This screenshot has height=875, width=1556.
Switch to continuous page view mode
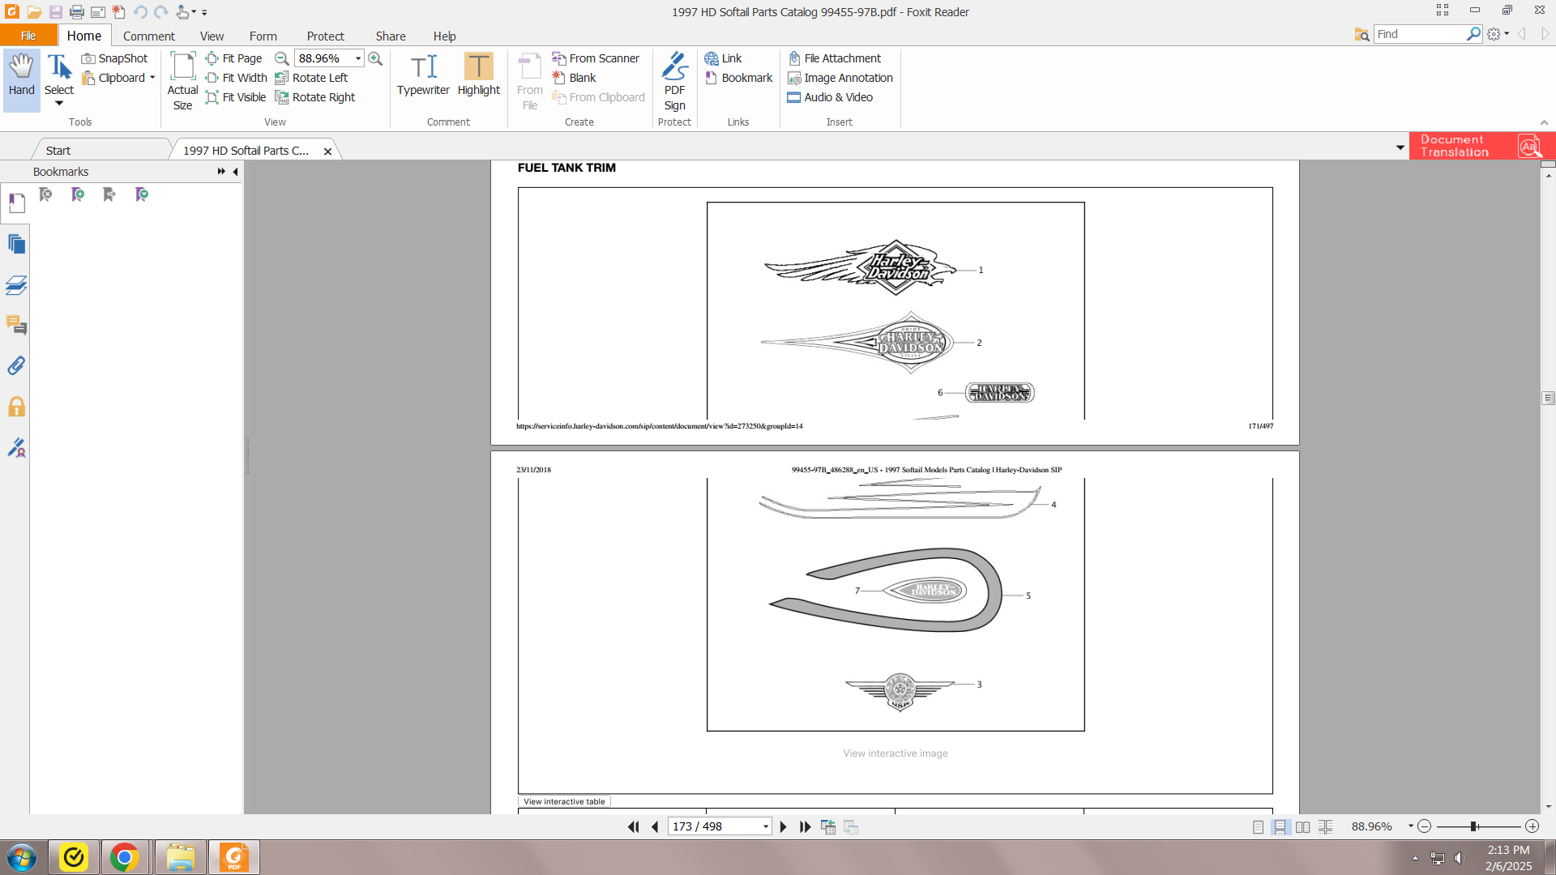click(x=1280, y=826)
